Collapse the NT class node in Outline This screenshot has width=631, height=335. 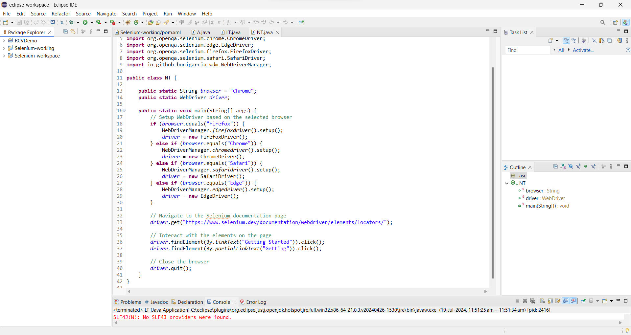[x=507, y=183]
